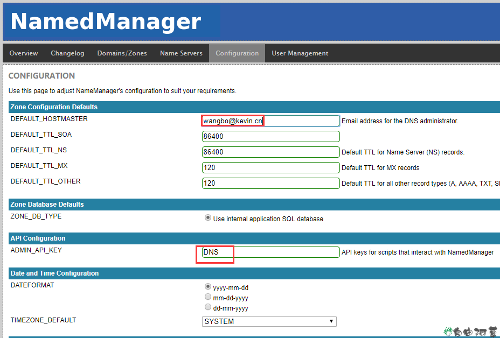Click the DEFAULT_TTL_SOA input field
Screen dimensions: 500x338
[270, 136]
